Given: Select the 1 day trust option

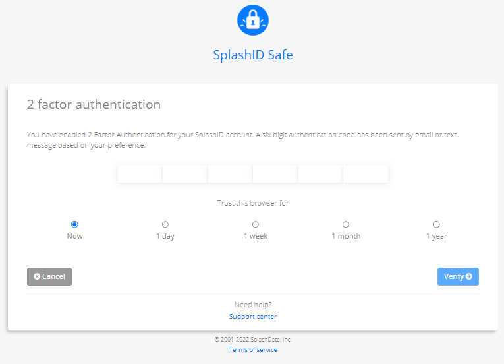Looking at the screenshot, I should (x=165, y=224).
